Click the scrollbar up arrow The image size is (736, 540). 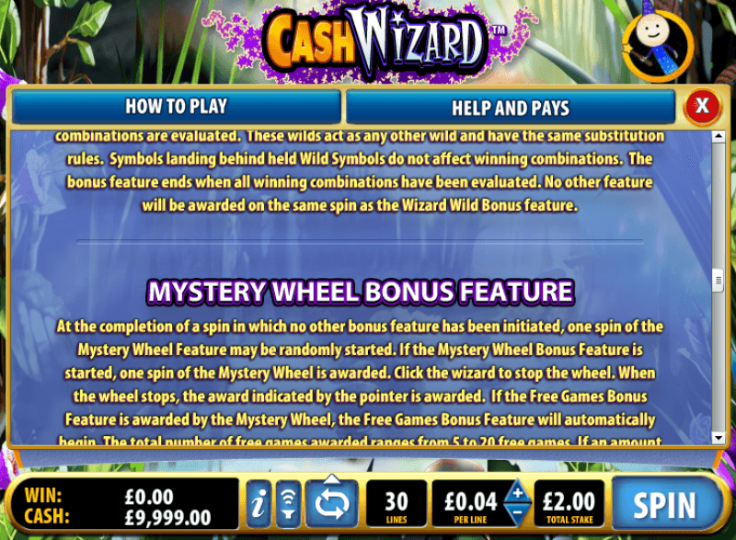718,136
